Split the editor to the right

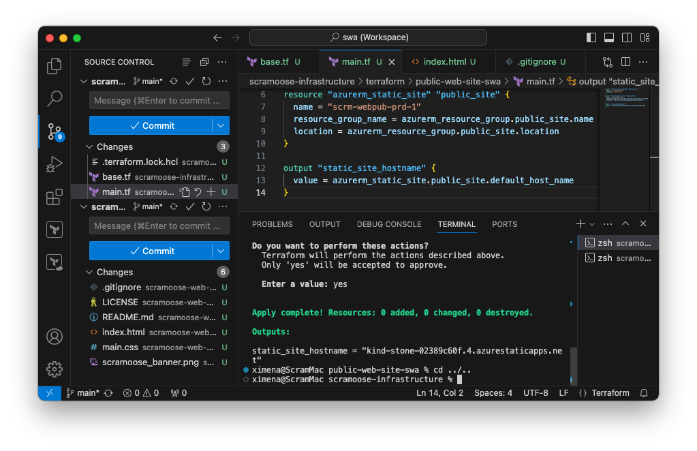click(x=625, y=62)
